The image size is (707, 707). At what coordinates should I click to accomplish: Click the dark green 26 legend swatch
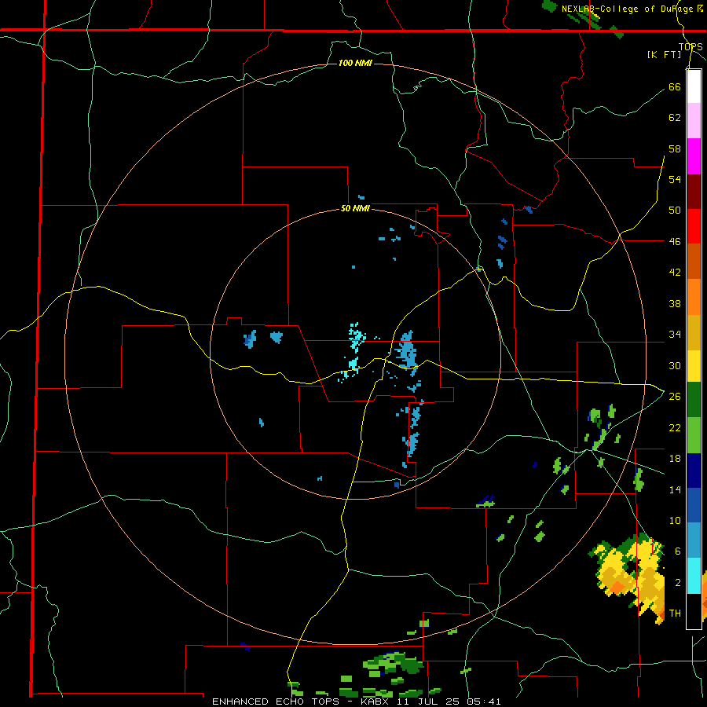click(x=694, y=400)
